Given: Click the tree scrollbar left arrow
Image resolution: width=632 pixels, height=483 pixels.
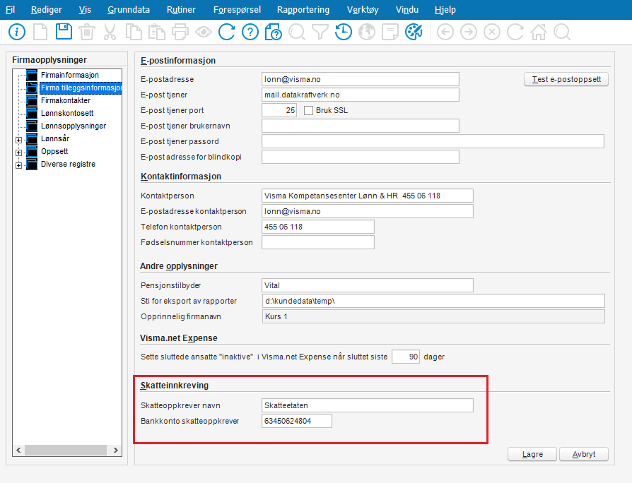Looking at the screenshot, I should (x=18, y=450).
